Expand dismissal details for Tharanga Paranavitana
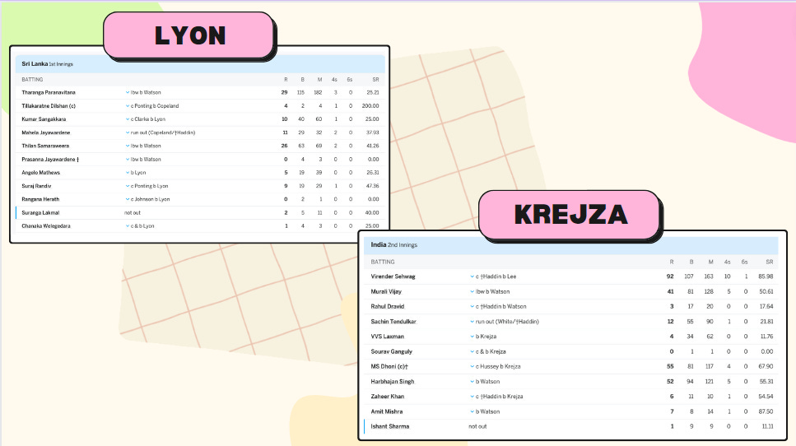Screen dimensions: 796x446 coord(128,92)
